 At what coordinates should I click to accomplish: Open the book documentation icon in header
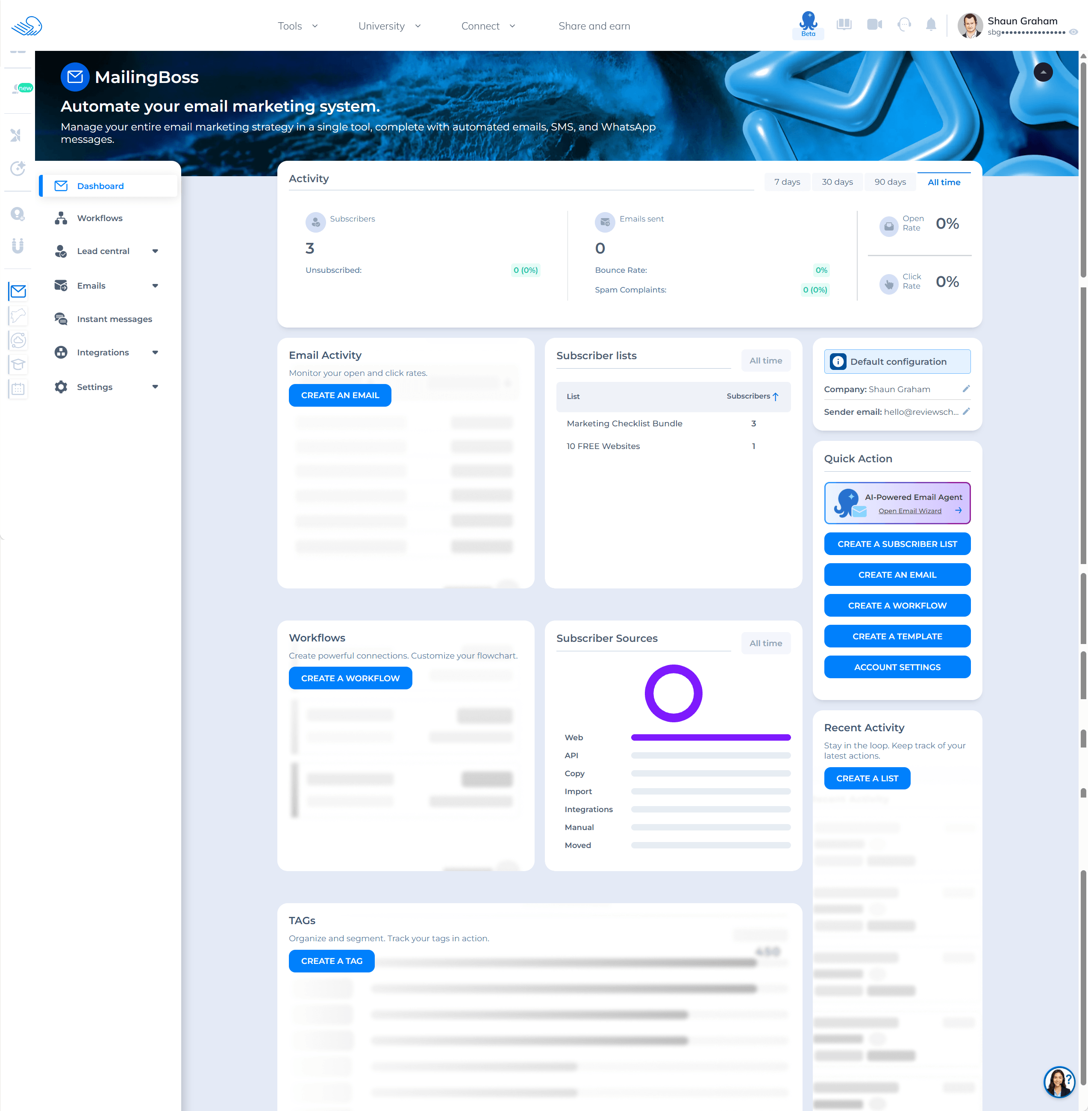coord(844,24)
